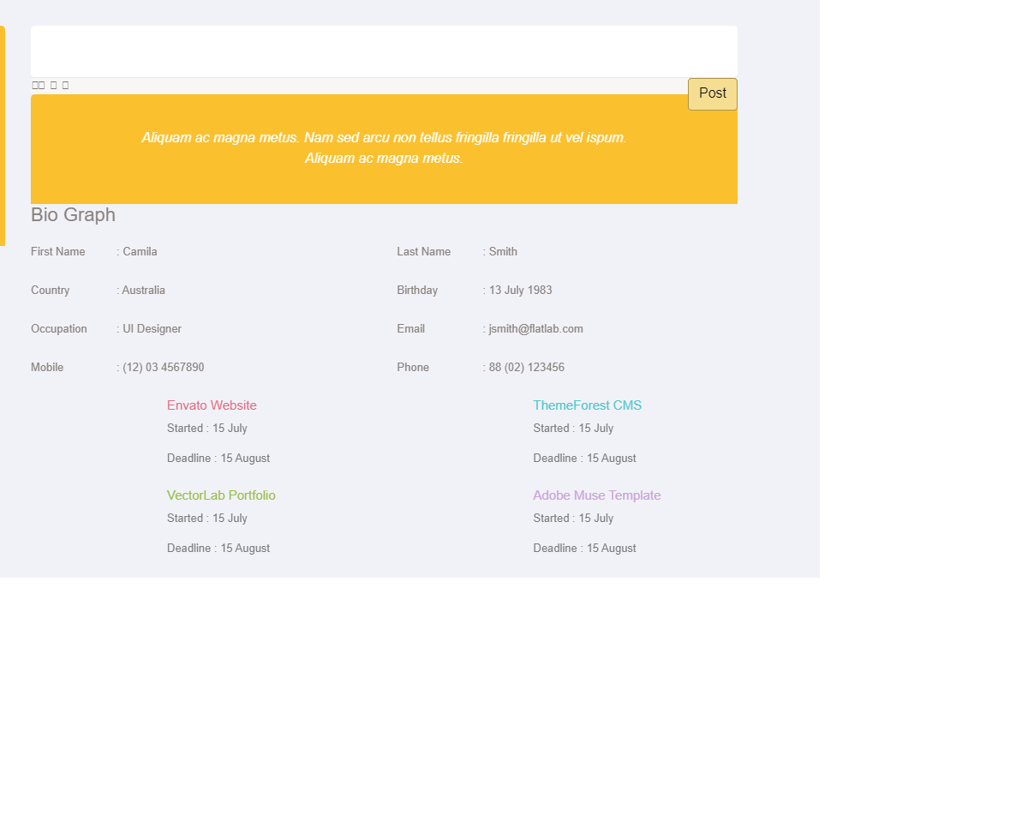Click the phone number 88 (02) 123456

click(x=526, y=368)
